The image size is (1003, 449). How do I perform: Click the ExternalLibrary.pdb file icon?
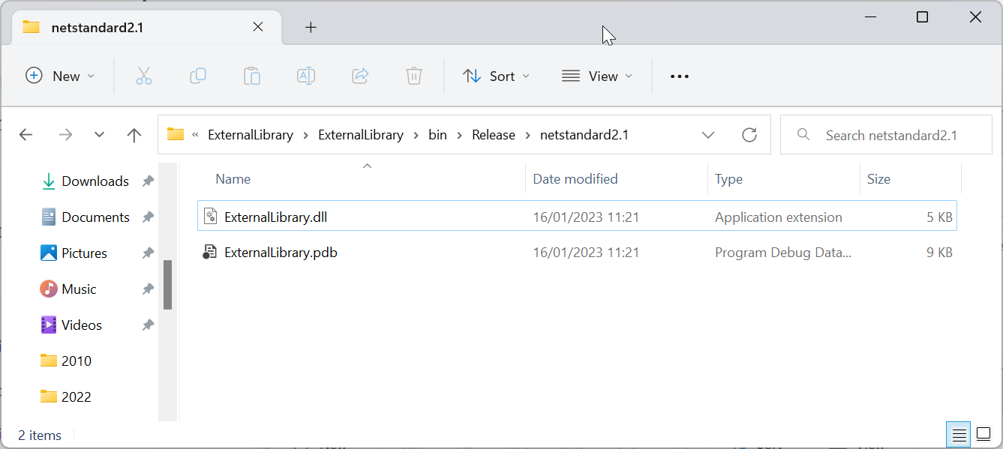point(210,253)
